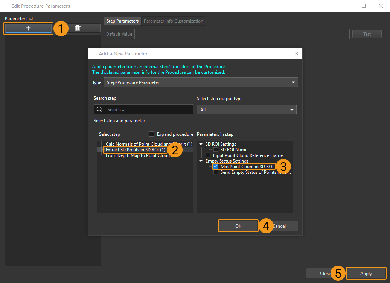
Task: Open the Type dropdown list
Action: pyautogui.click(x=201, y=82)
